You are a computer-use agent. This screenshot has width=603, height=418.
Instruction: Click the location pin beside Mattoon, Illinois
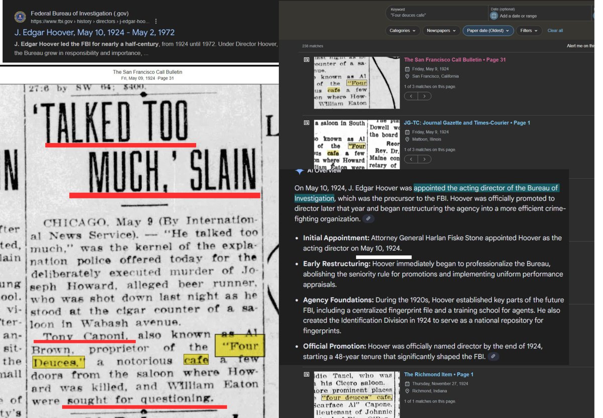pyautogui.click(x=407, y=139)
